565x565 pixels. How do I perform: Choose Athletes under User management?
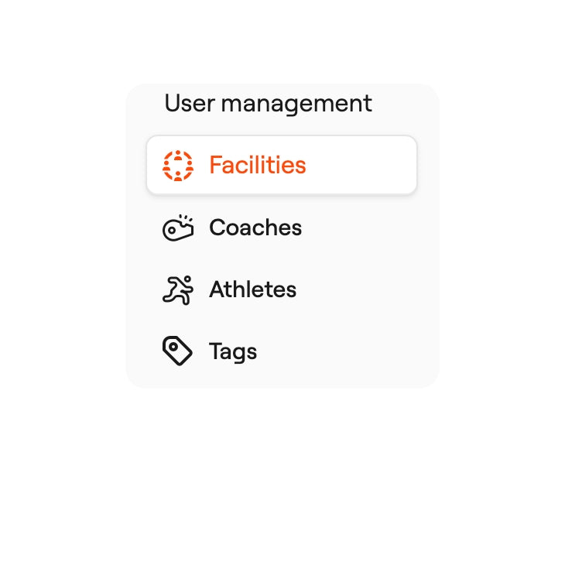pos(252,289)
